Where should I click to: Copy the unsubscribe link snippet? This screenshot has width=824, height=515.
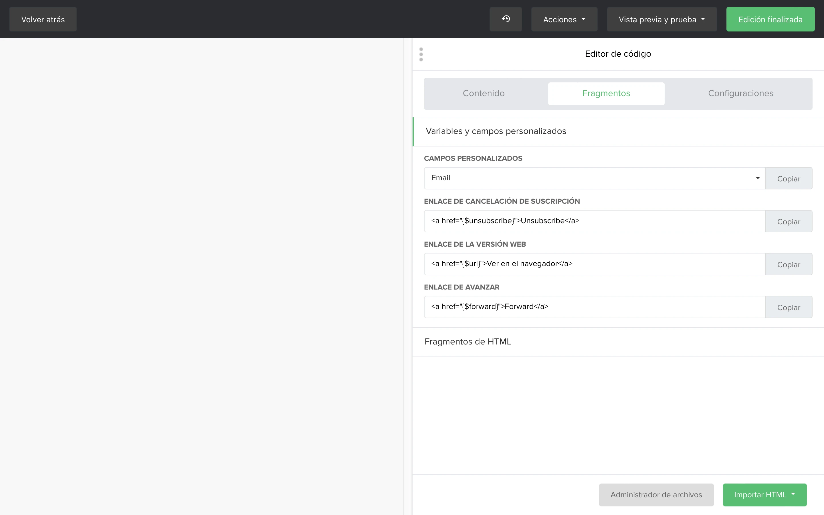pos(788,221)
